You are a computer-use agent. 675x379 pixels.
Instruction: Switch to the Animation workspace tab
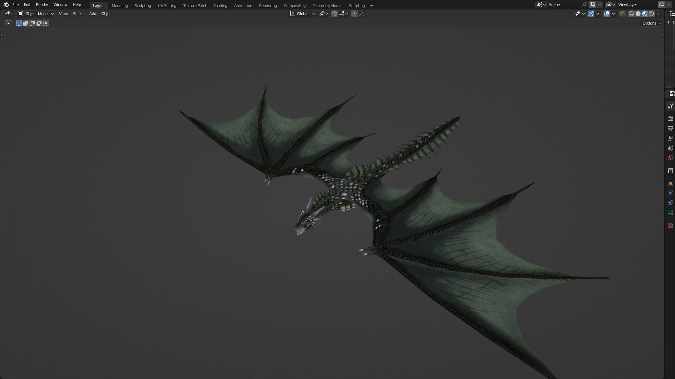click(243, 5)
